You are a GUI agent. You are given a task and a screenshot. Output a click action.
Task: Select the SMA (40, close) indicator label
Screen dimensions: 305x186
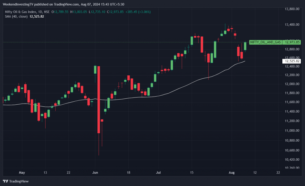15,16
